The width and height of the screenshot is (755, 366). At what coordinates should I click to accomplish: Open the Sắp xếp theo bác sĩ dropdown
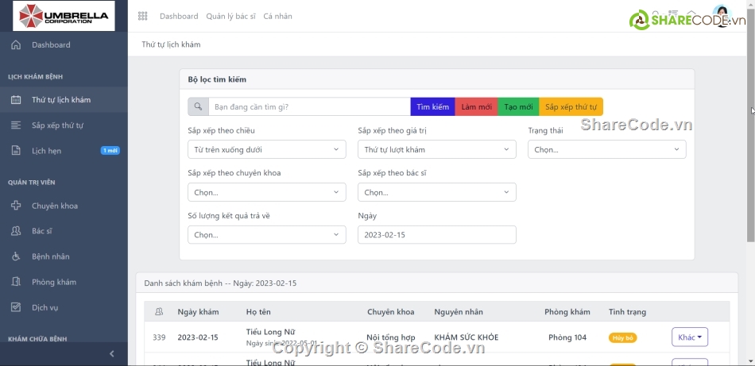(x=436, y=192)
